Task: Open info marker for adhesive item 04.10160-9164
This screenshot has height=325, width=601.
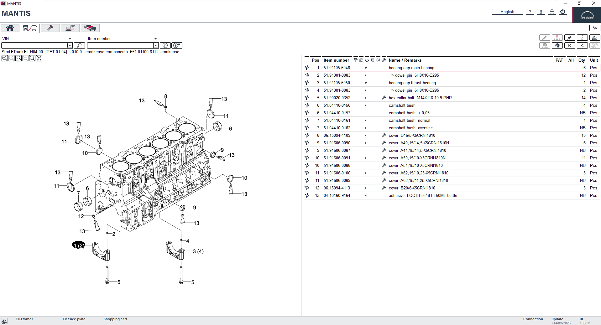Action: click(x=366, y=196)
